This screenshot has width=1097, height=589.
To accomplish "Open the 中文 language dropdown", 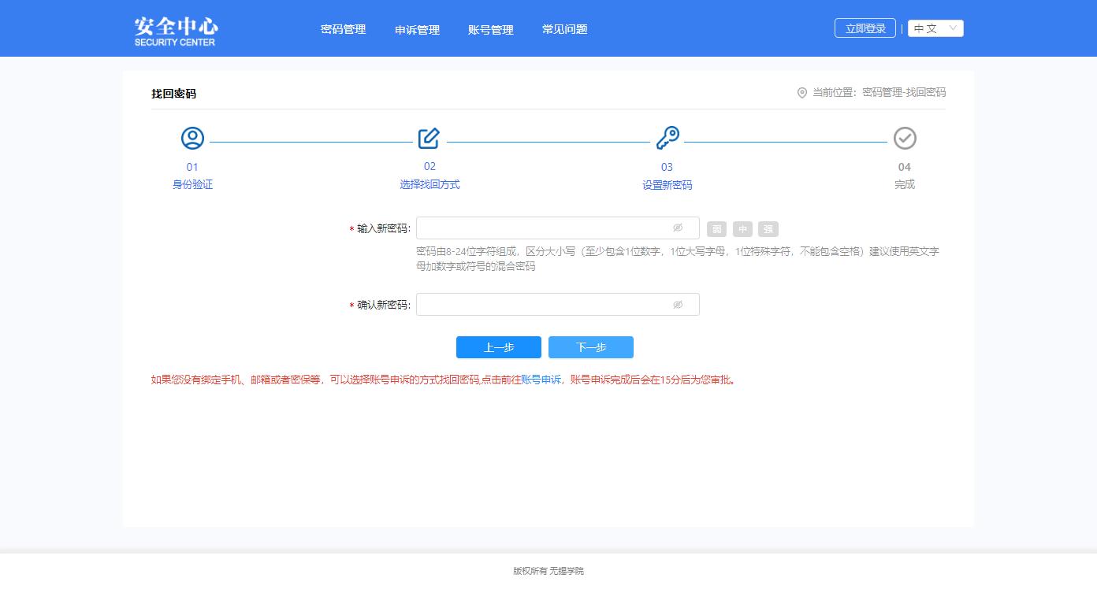I will pyautogui.click(x=935, y=28).
